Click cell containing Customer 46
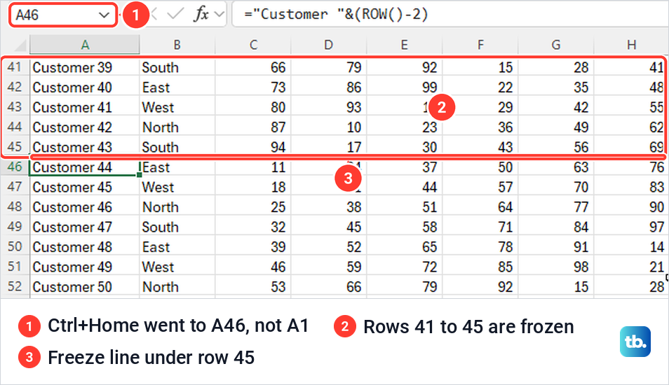The image size is (669, 385). [84, 207]
